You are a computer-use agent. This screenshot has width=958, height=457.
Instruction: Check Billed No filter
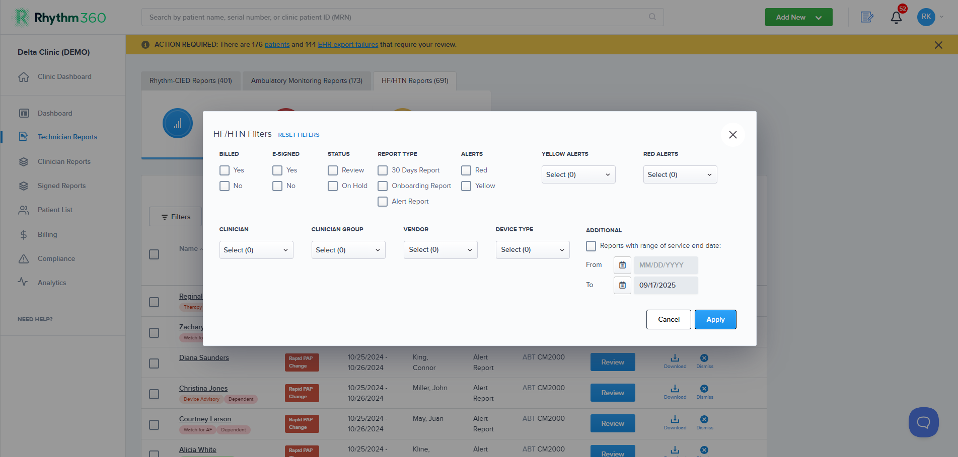(x=225, y=186)
